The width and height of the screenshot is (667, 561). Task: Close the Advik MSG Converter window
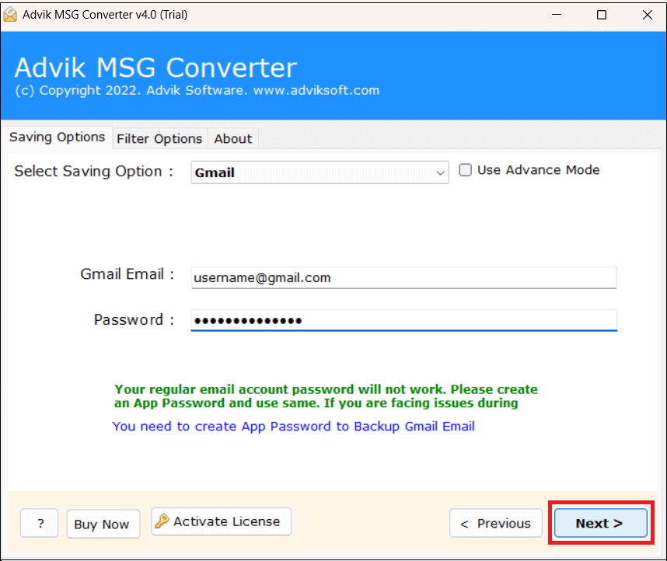(647, 15)
